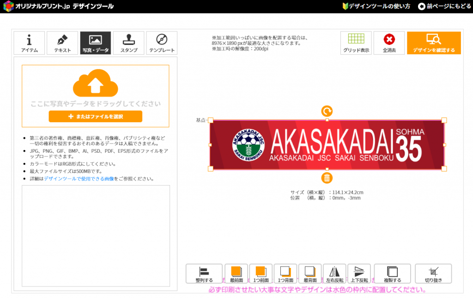The width and height of the screenshot is (473, 298).
Task: Click the empty uploaded images list area
Action: tap(96, 236)
